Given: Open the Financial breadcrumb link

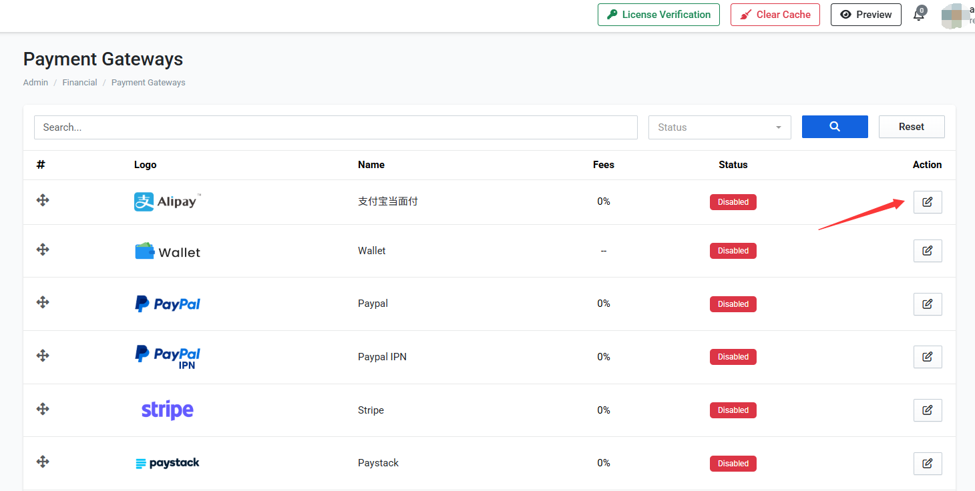Looking at the screenshot, I should coord(79,83).
